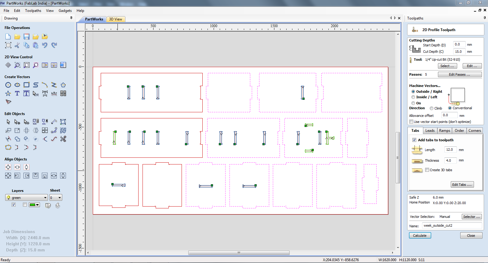Toggle Add tabs to toolpath checkbox

tap(414, 140)
